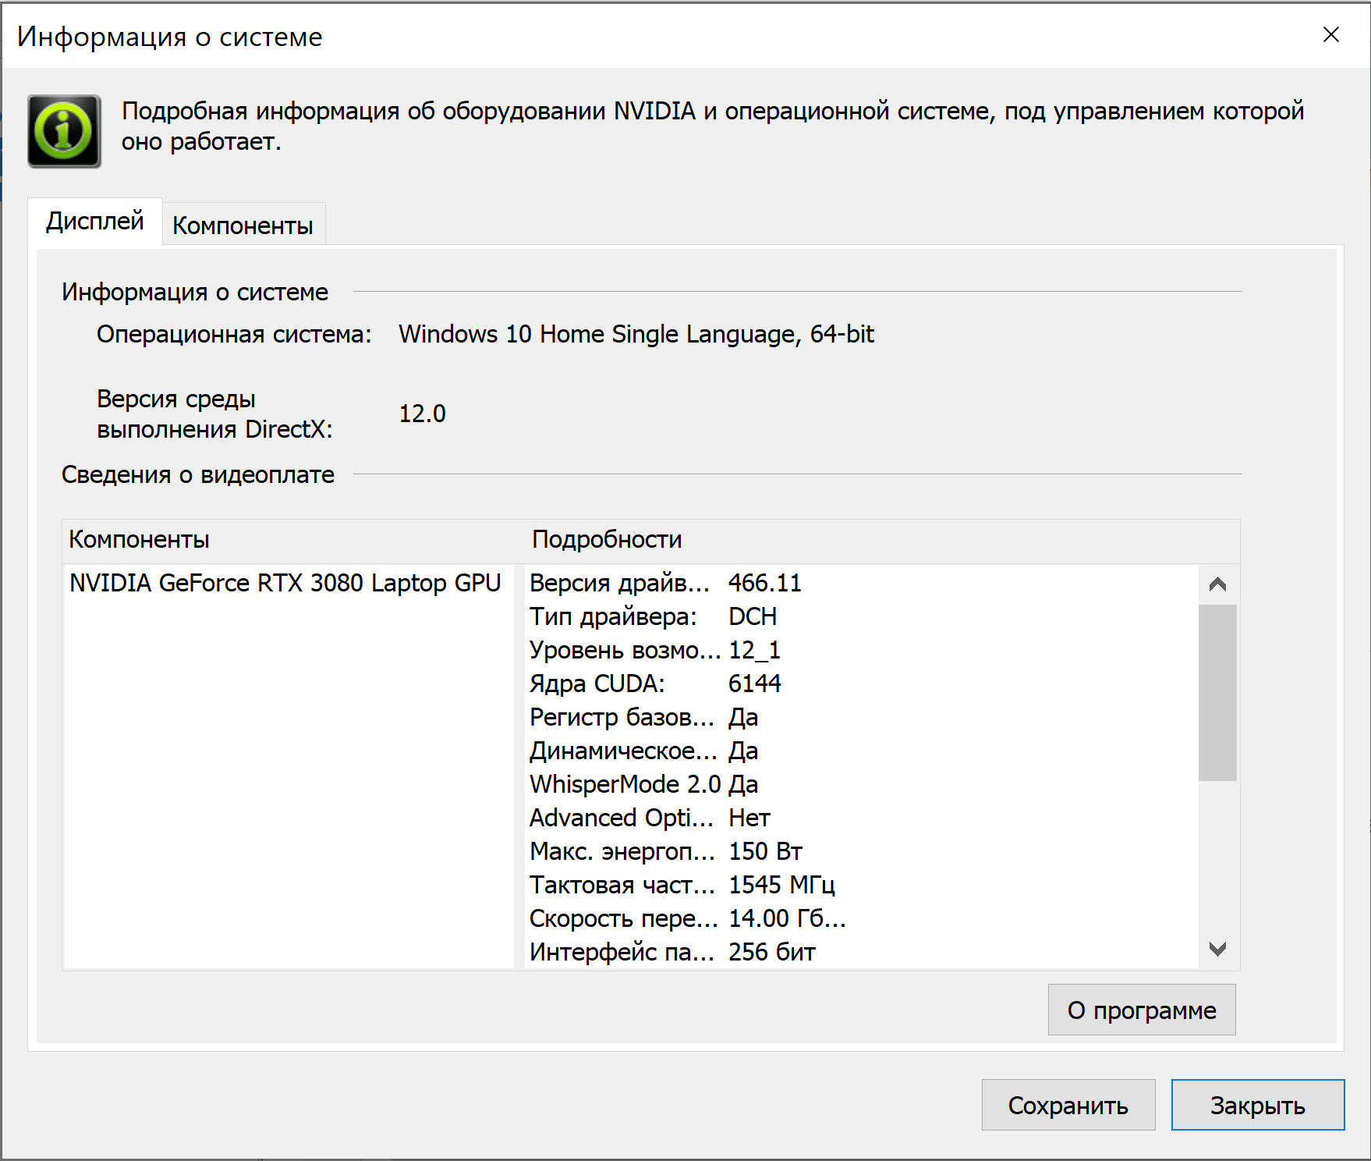Viewport: 1371px width, 1161px height.
Task: Click the Подробности column header
Action: [882, 539]
